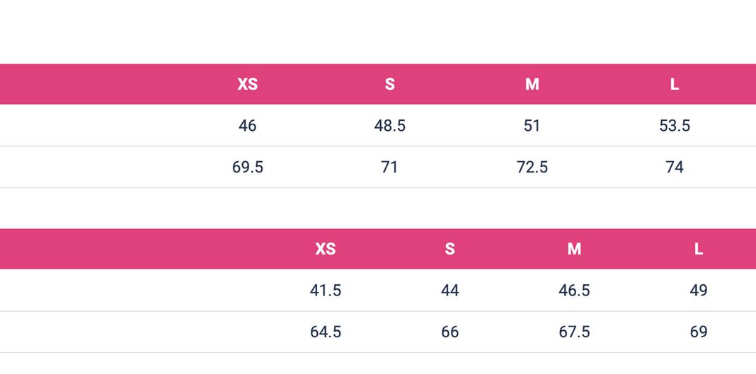Click the XS header in the lower table
The width and height of the screenshot is (756, 374).
325,249
